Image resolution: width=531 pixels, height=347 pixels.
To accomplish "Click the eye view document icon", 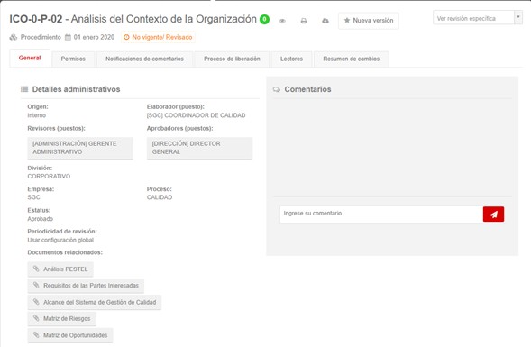I will 282,21.
